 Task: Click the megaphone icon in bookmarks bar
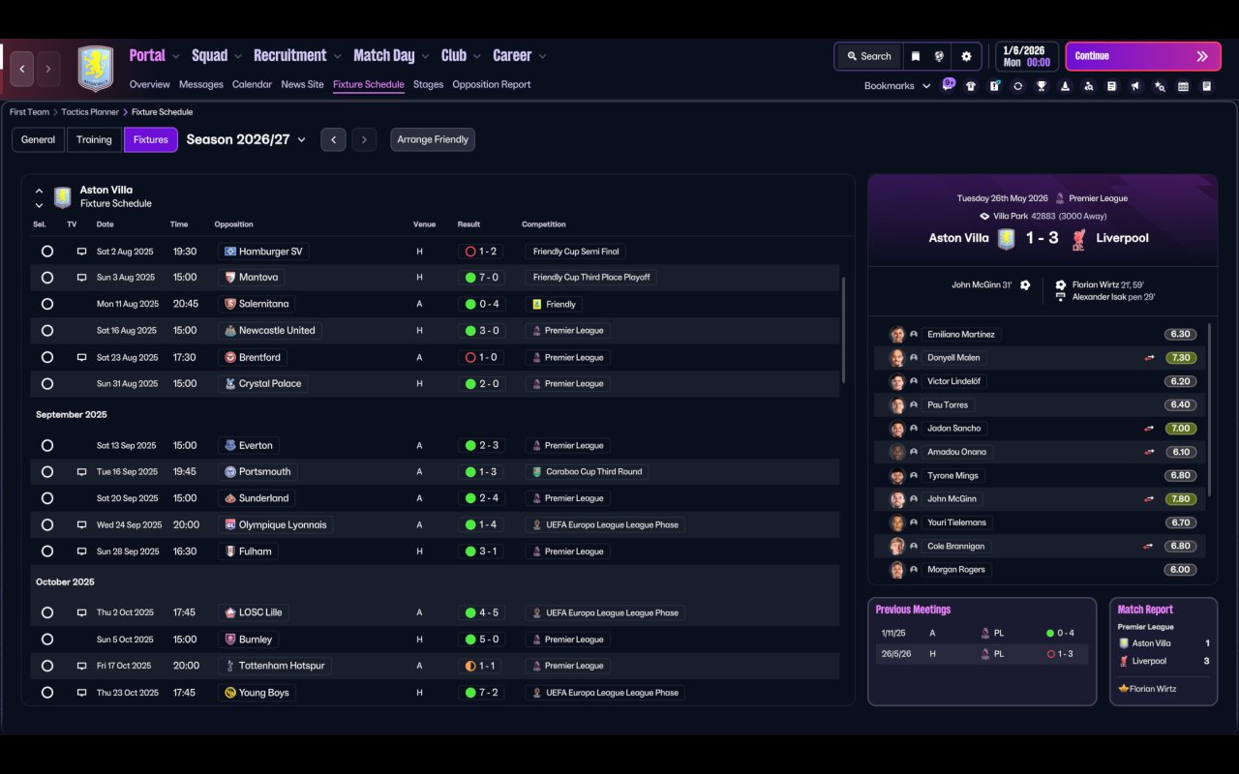[1135, 86]
